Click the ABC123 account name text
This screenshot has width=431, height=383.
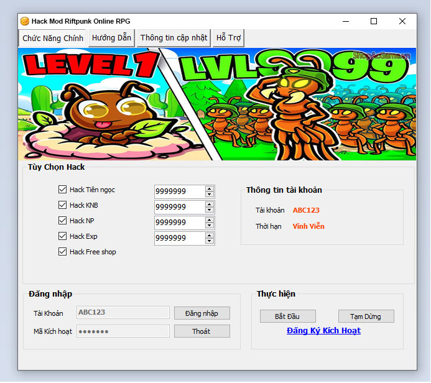(306, 210)
